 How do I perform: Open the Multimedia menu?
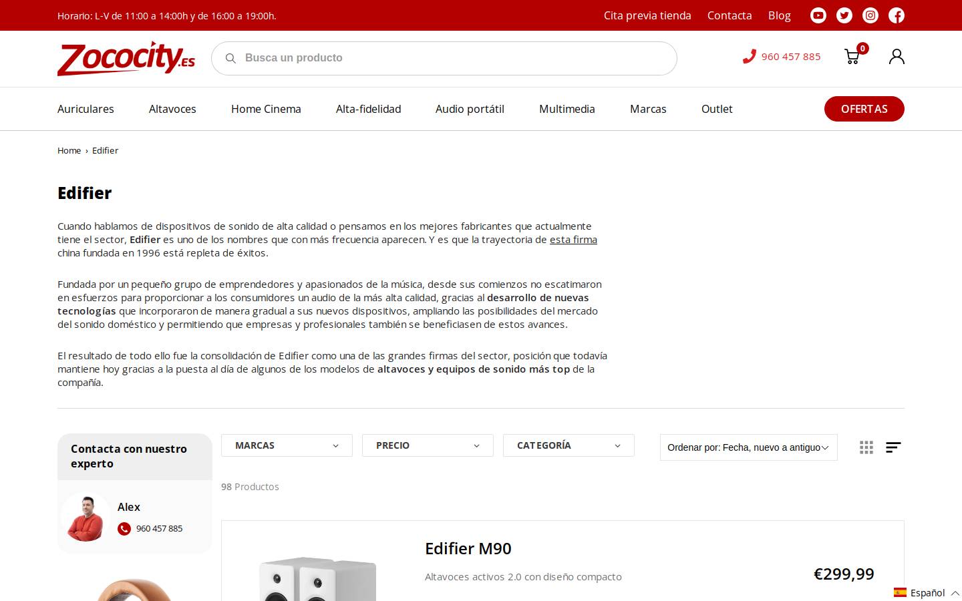pyautogui.click(x=567, y=109)
